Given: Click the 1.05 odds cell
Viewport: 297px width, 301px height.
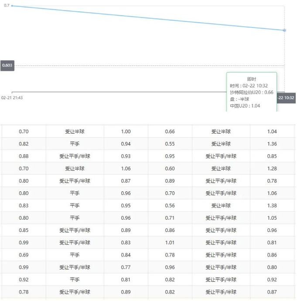Looking at the screenshot, I should click(x=271, y=218).
